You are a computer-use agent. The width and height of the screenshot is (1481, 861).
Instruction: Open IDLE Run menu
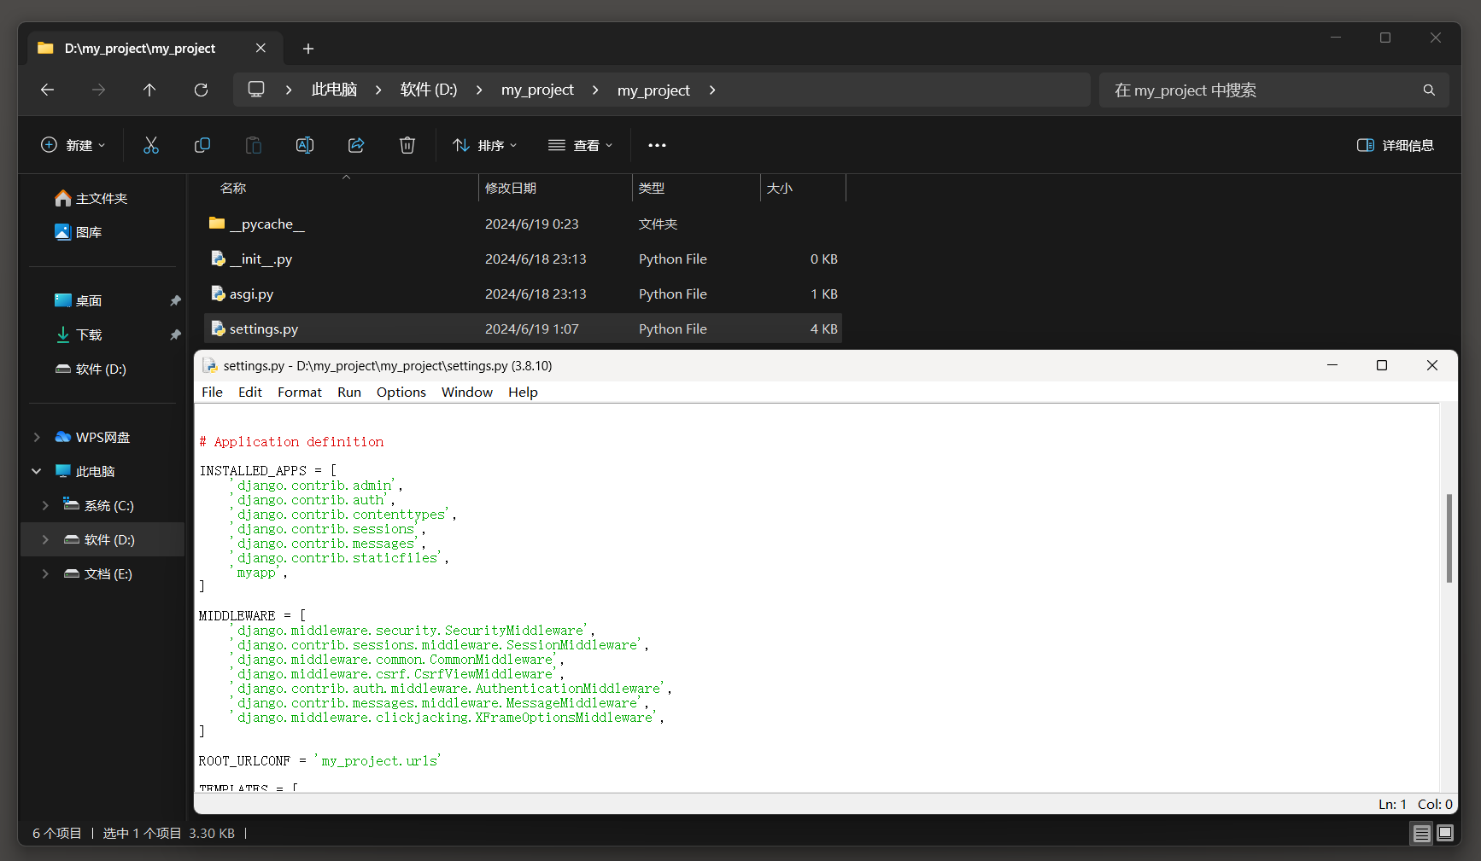pos(349,392)
